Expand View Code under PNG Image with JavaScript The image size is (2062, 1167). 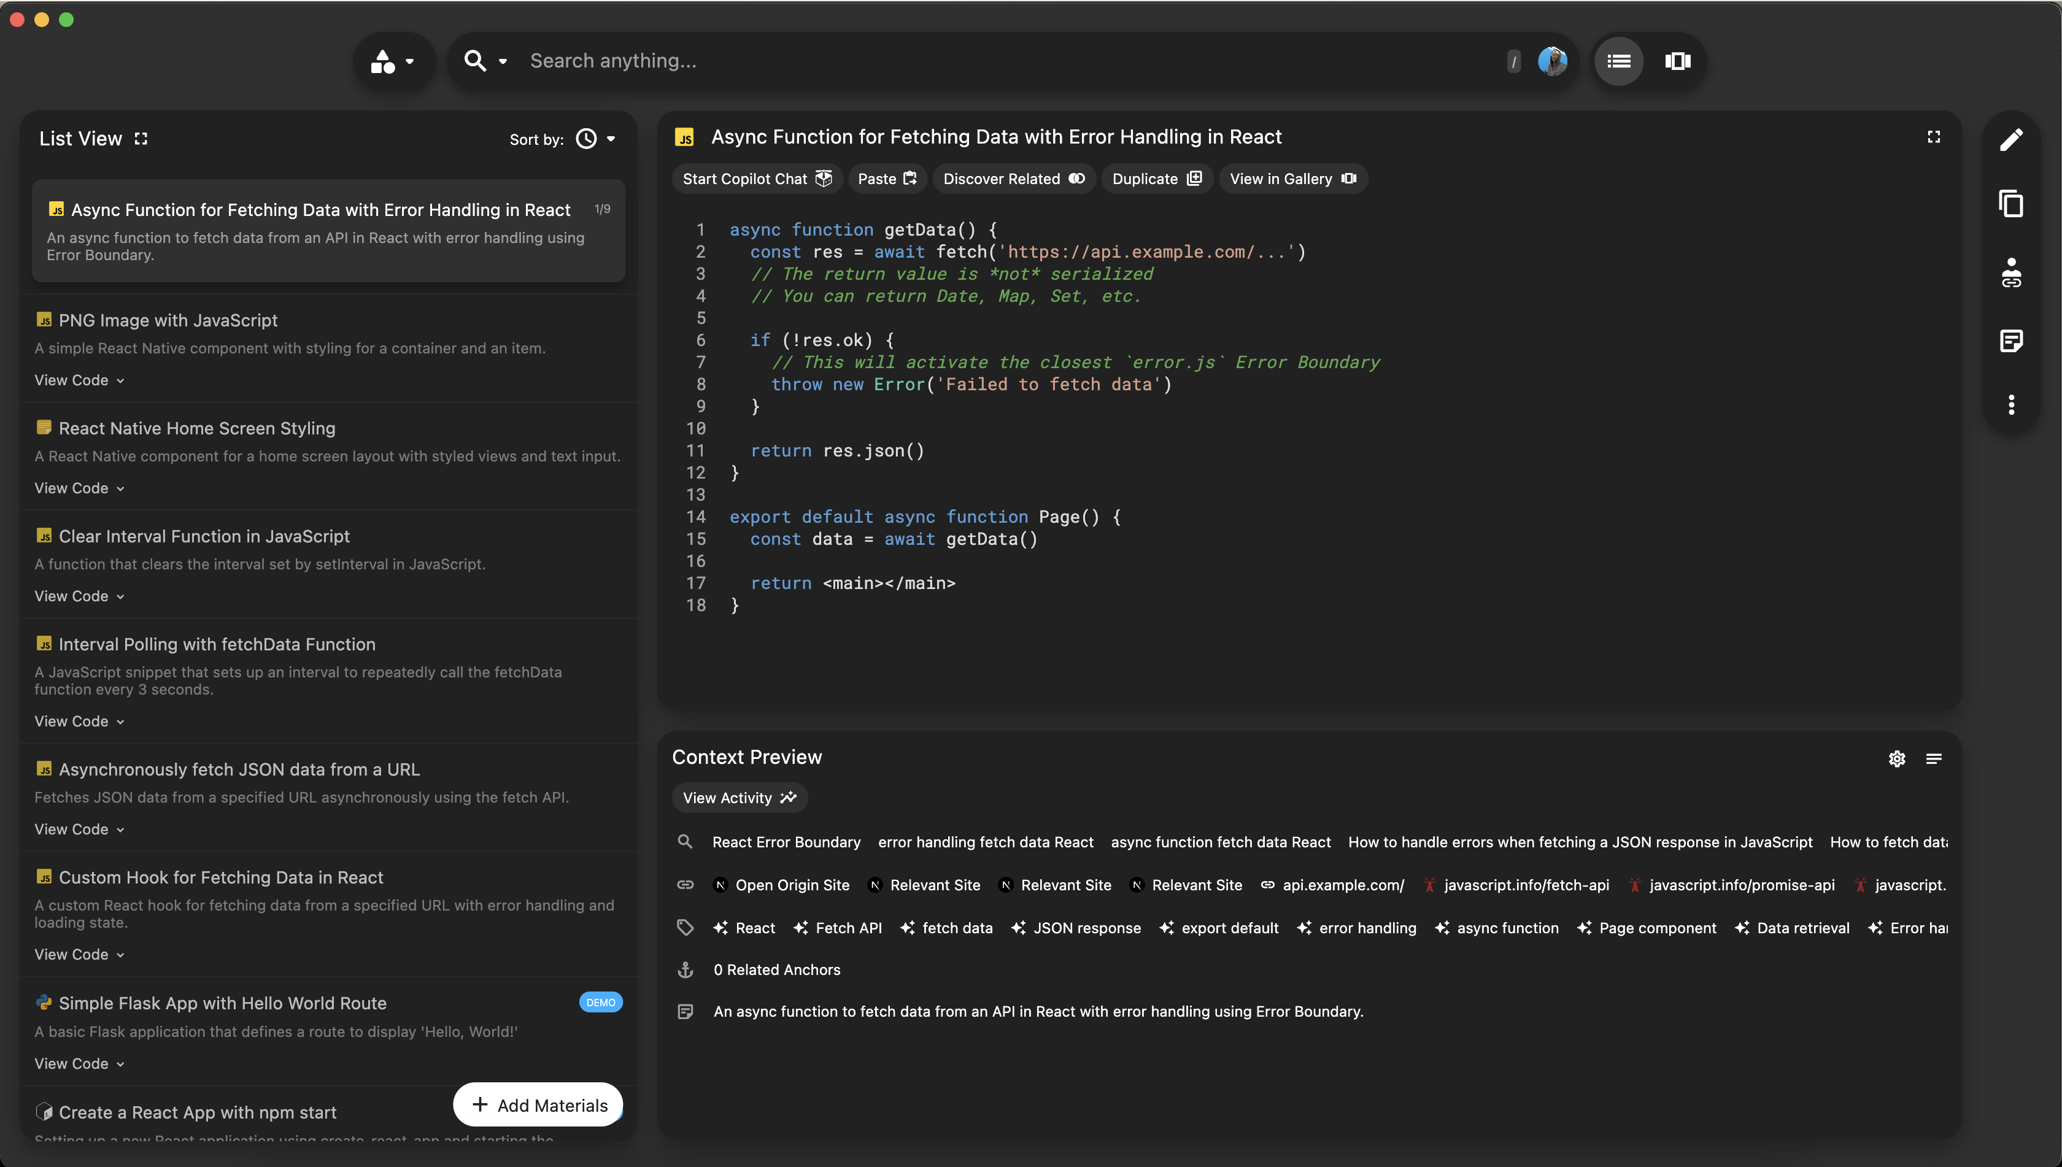click(79, 380)
